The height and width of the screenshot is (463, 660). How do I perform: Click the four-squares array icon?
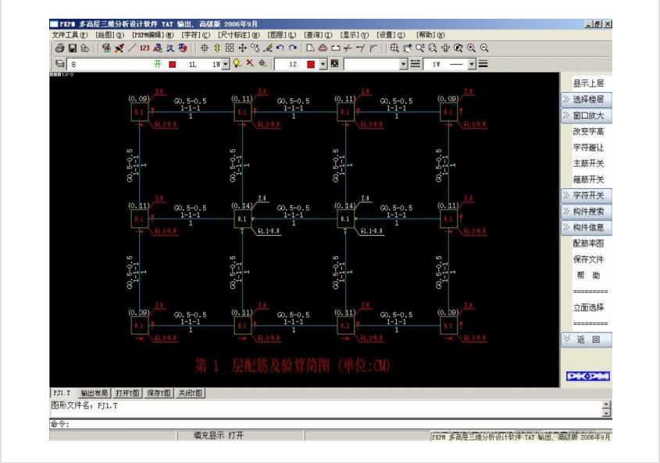pyautogui.click(x=230, y=48)
